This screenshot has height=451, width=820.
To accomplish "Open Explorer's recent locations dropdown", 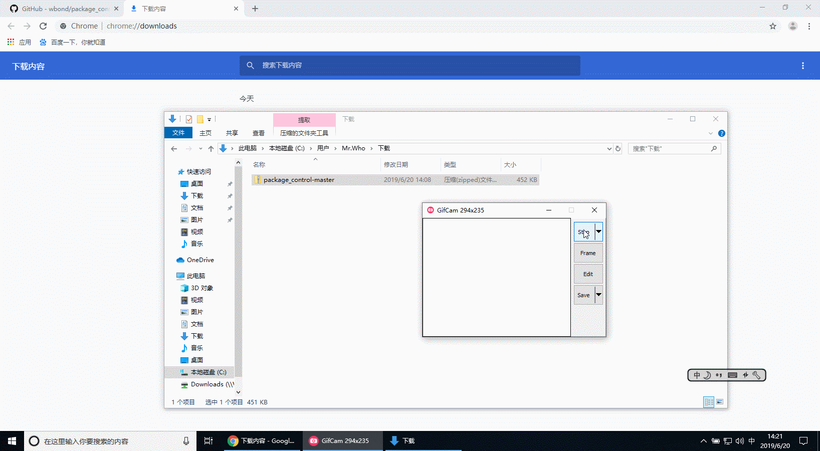I will (x=200, y=148).
